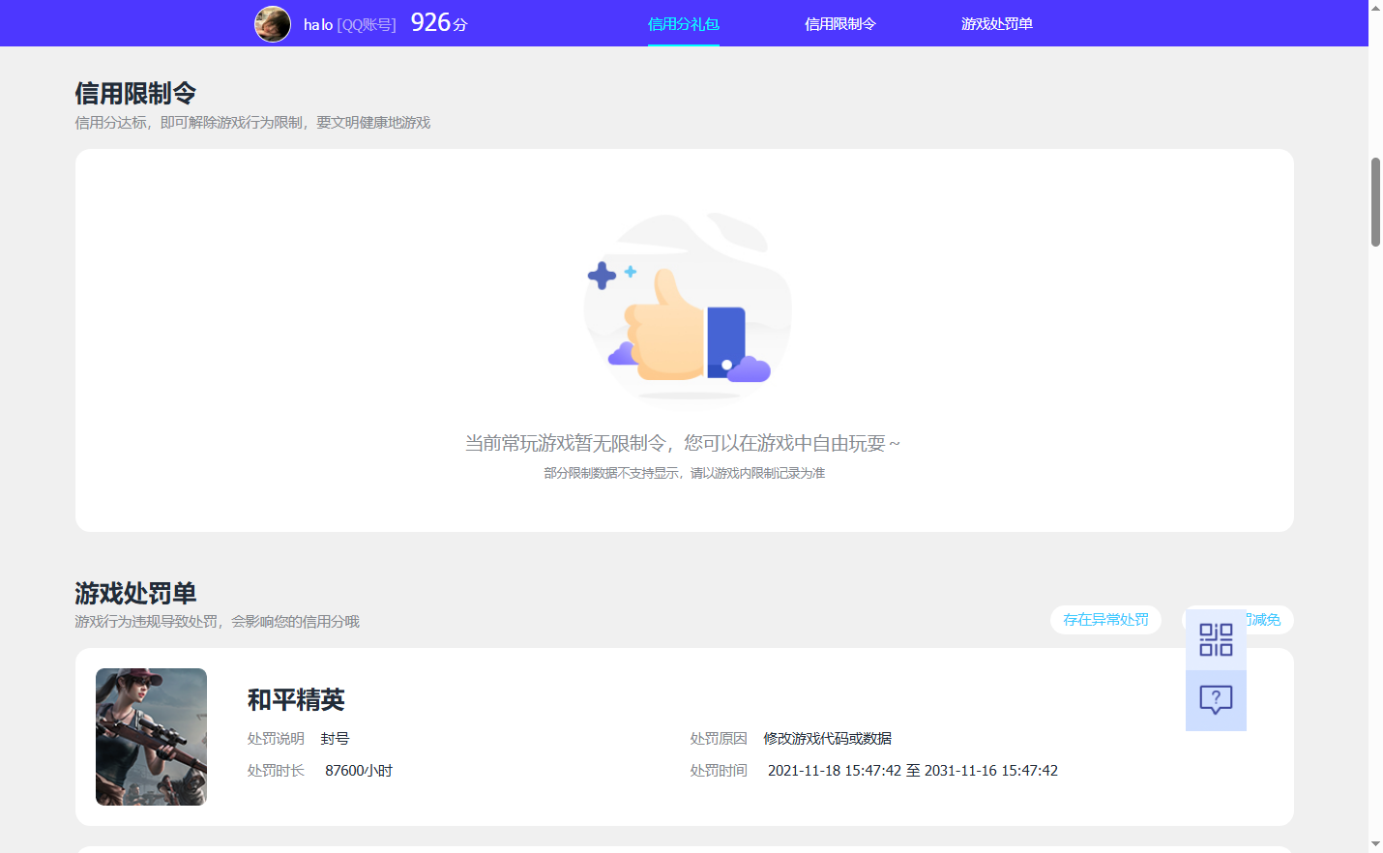Click the halo user avatar

273,24
